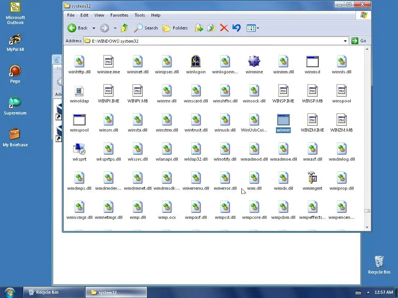Open My Briefcase desktop icon

[15, 138]
